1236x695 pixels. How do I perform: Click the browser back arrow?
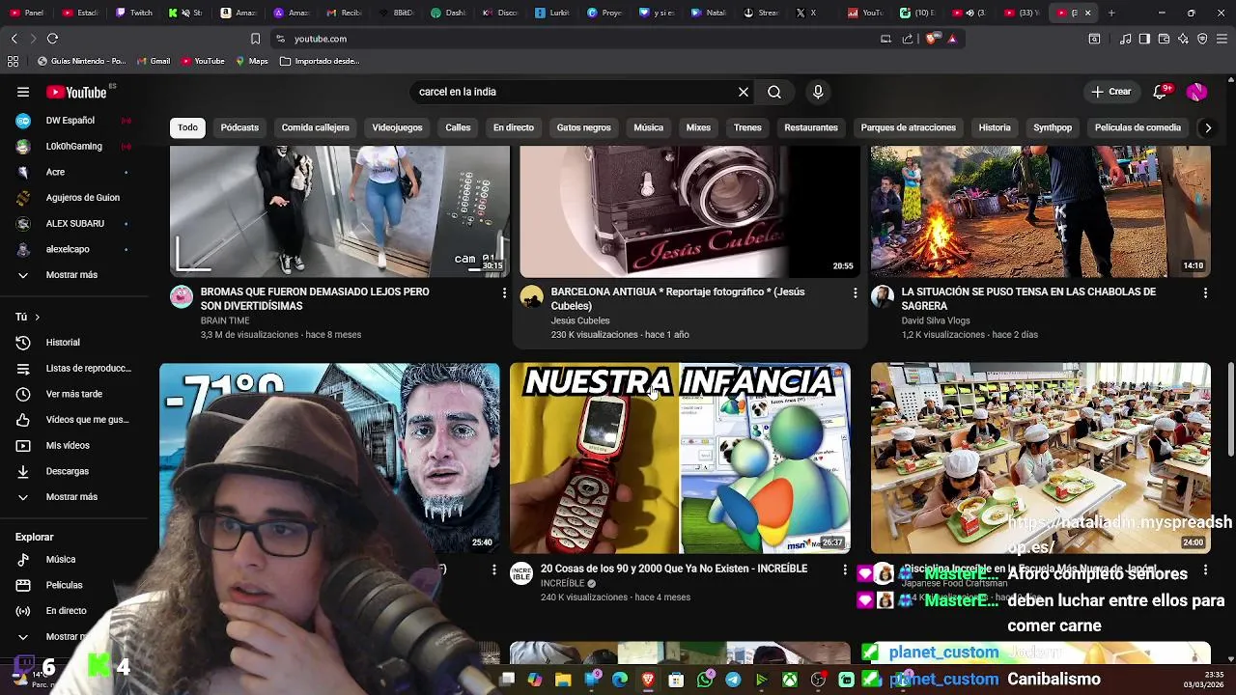(14, 39)
